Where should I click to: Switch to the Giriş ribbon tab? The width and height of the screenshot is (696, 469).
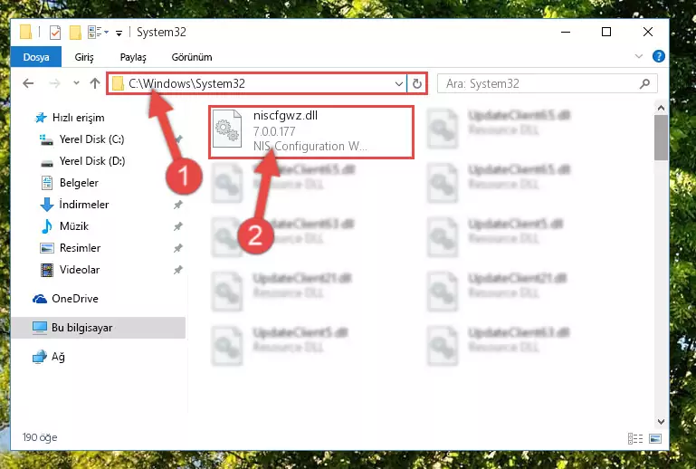[84, 57]
